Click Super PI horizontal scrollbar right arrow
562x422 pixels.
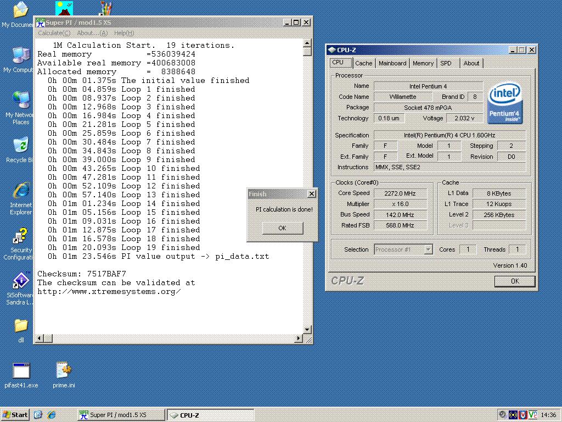298,338
